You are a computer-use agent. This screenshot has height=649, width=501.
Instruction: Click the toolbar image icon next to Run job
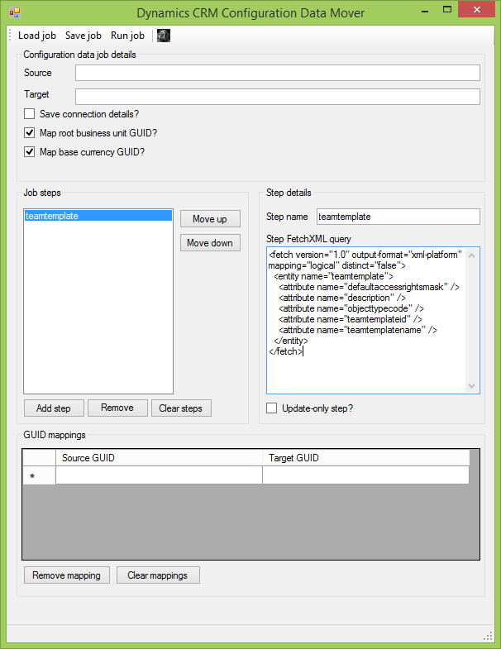pos(164,36)
